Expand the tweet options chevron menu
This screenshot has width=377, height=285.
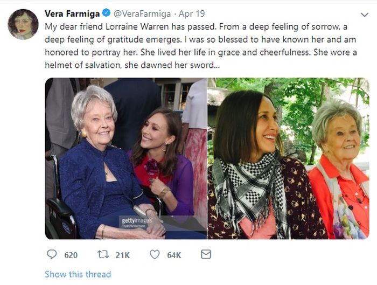(364, 14)
